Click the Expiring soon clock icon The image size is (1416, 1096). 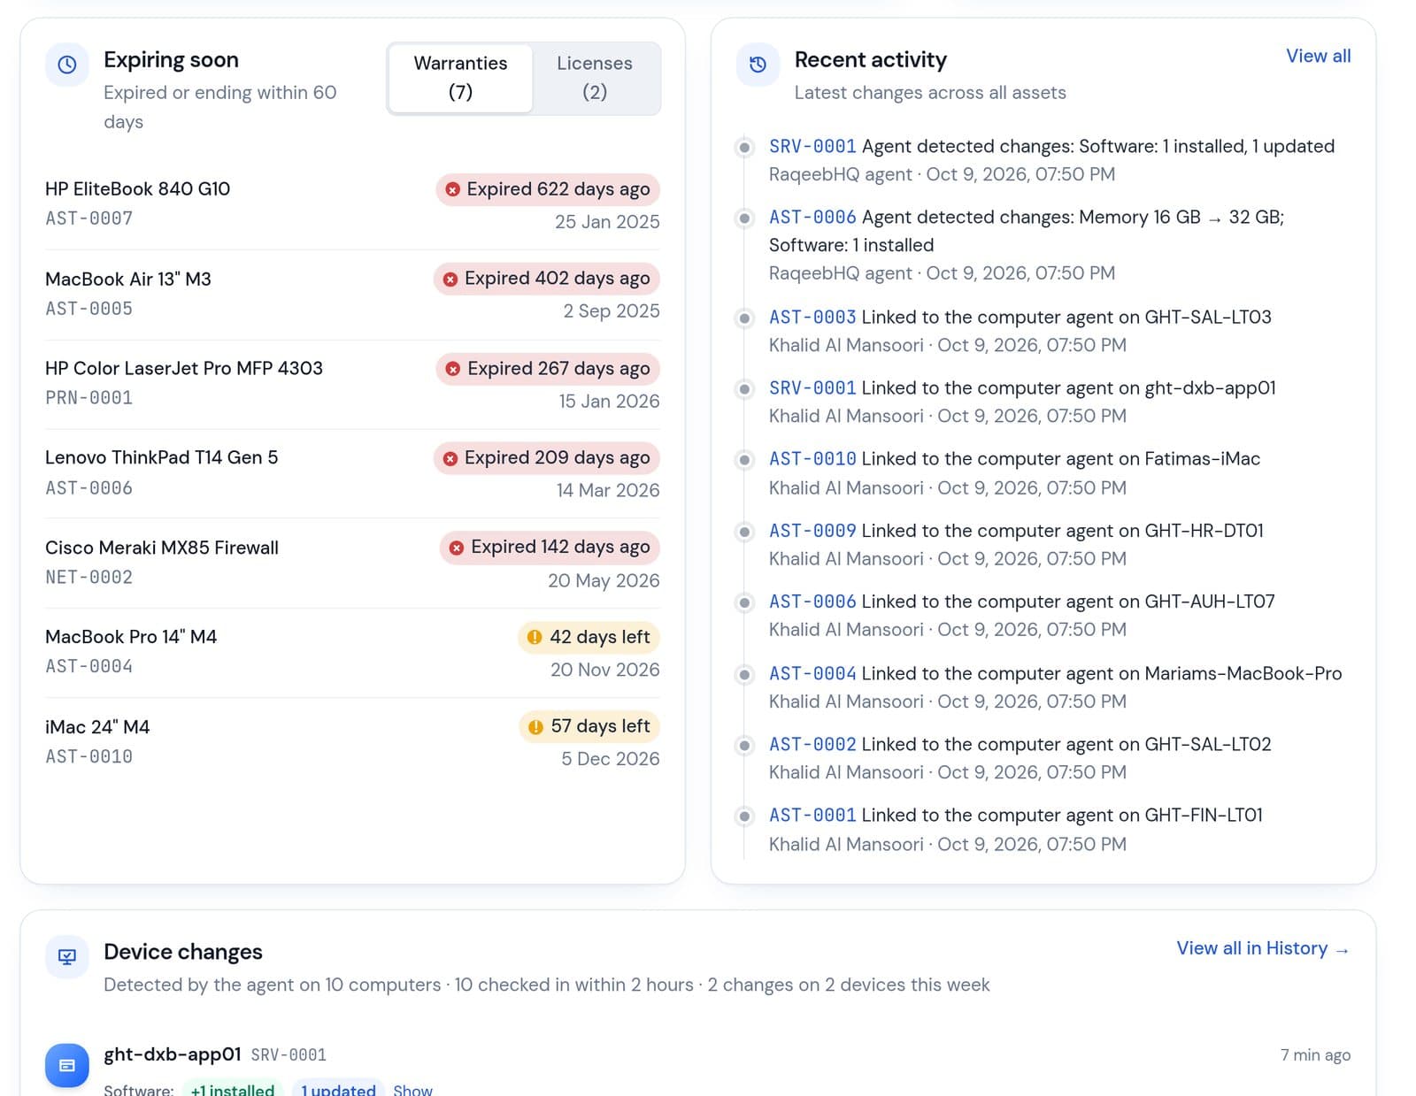(67, 65)
